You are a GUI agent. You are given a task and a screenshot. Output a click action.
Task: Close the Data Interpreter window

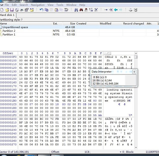coord(134,72)
